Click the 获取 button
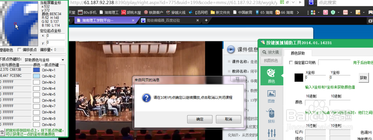373x140 pixels. [x=363, y=78]
